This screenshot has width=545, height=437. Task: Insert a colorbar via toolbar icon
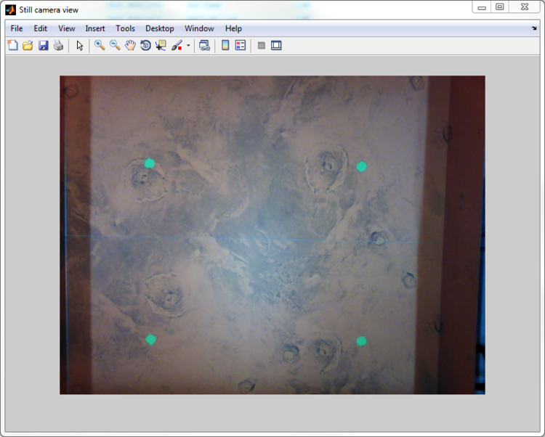click(x=225, y=46)
